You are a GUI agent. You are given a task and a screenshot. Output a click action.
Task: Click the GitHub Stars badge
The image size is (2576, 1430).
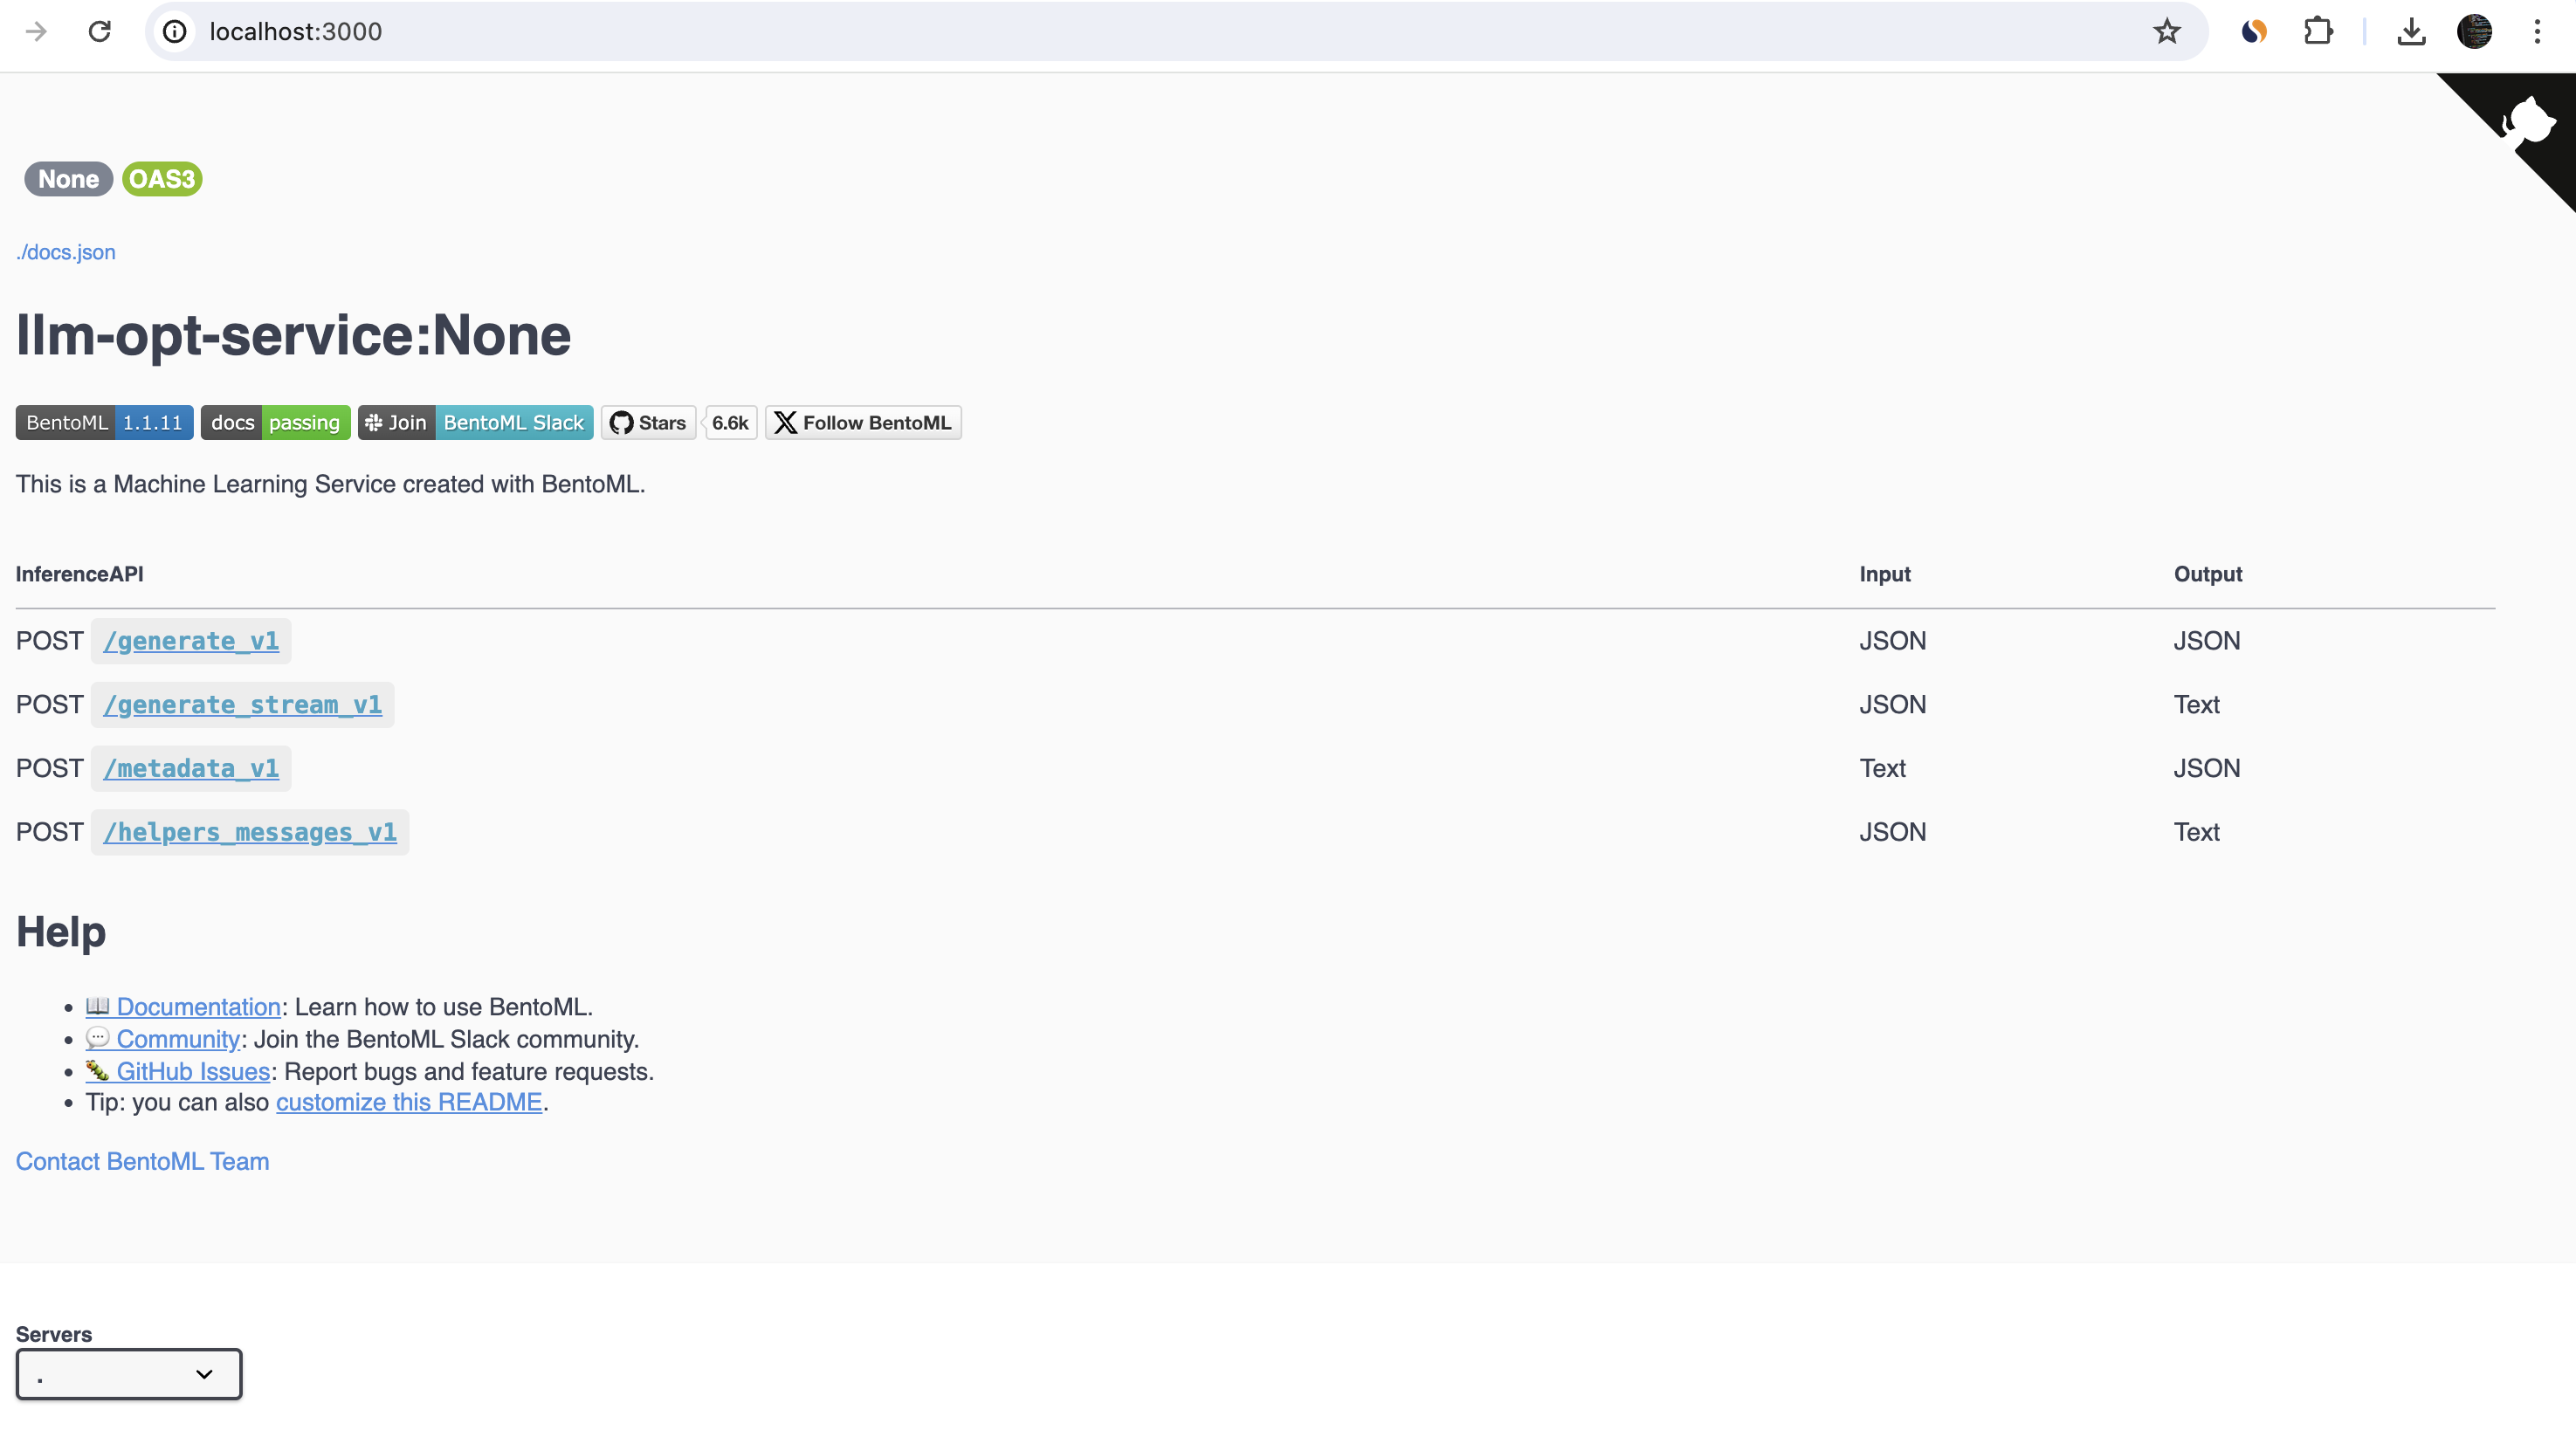click(x=648, y=422)
